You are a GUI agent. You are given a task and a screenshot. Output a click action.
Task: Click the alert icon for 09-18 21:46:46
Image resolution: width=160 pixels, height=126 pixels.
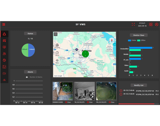point(121,91)
